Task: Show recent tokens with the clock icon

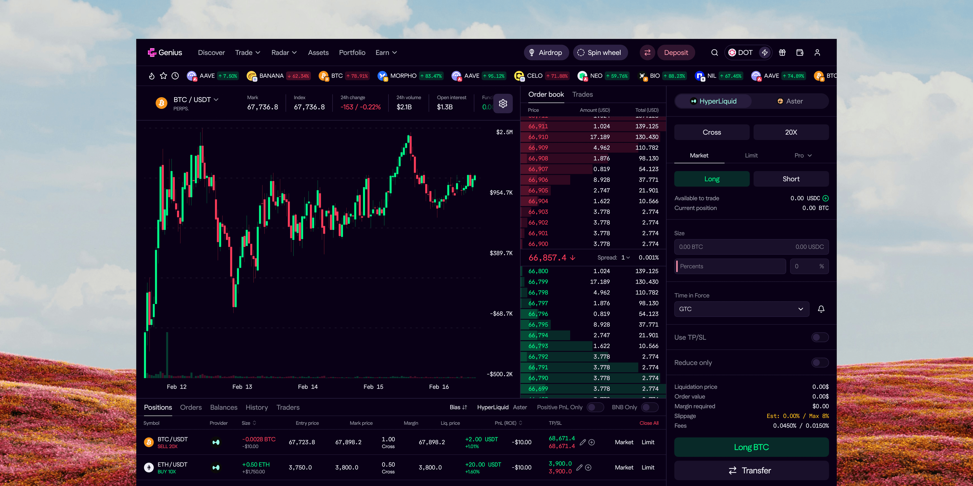Action: click(x=175, y=76)
